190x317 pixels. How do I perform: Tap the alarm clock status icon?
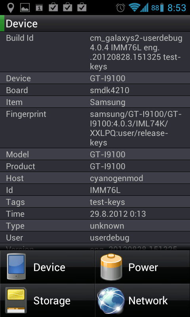point(121,8)
